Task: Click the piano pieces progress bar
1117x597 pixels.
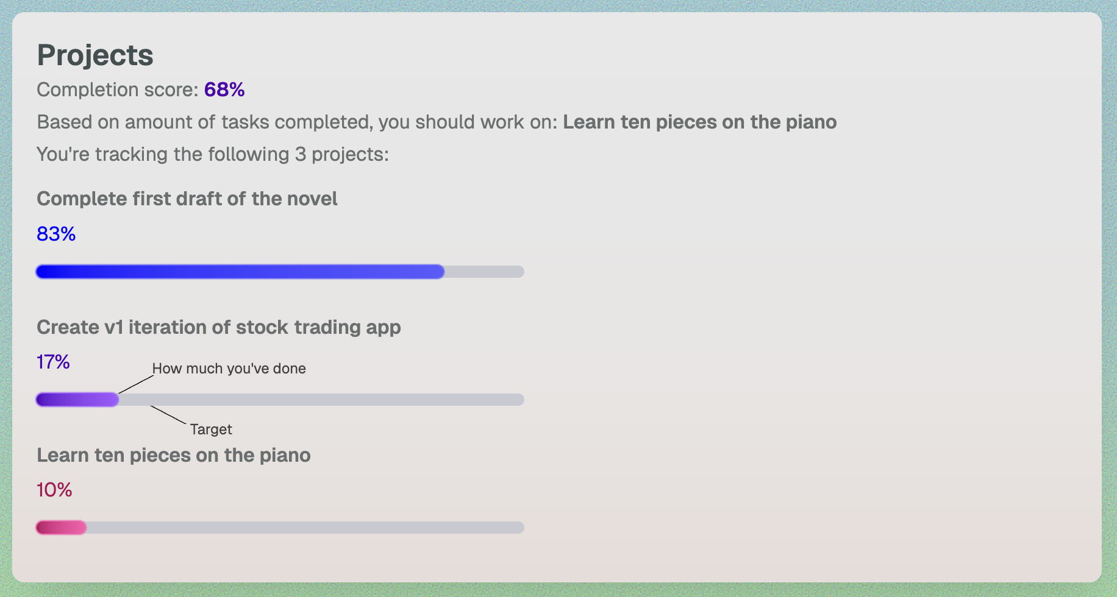Action: point(280,528)
